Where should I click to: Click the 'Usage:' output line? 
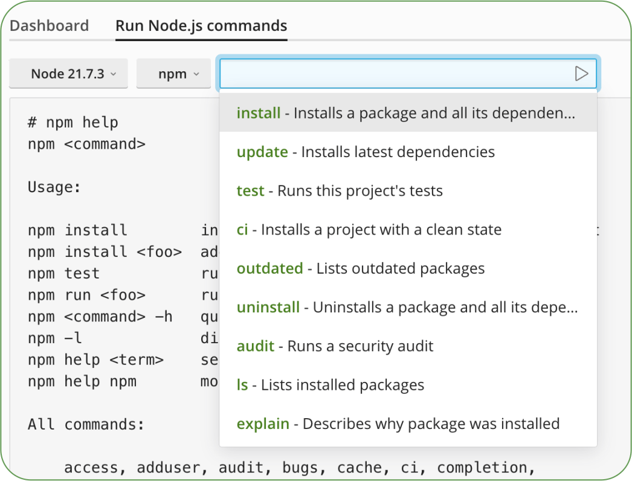[x=54, y=187]
